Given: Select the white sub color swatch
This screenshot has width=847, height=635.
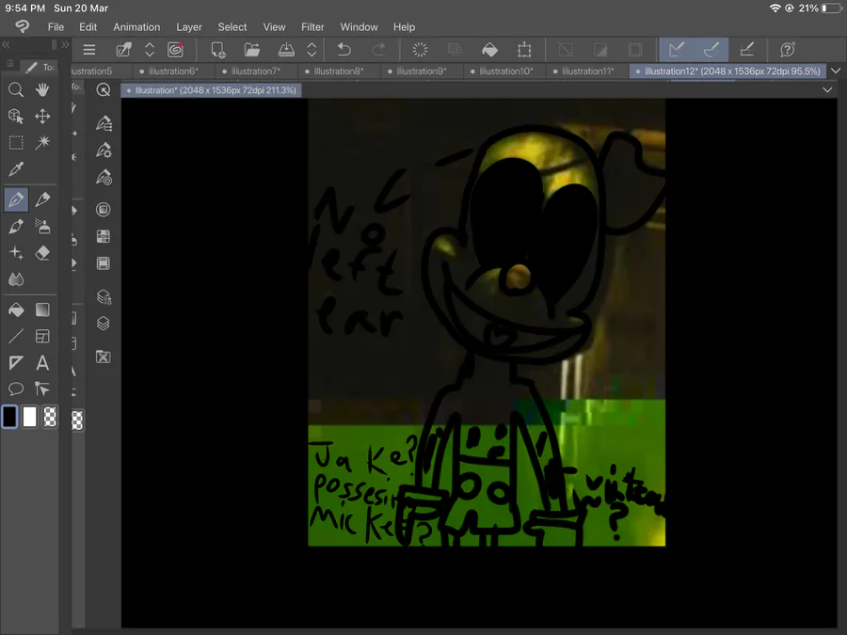Looking at the screenshot, I should coord(30,418).
